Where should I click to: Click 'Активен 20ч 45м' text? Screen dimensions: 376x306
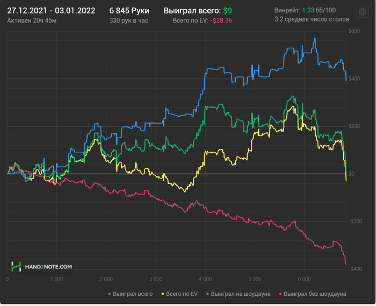(32, 20)
